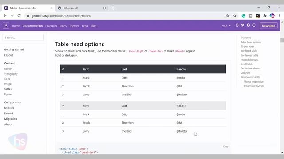Expand Getting started in the sidebar
This screenshot has width=284, height=159.
click(x=14, y=49)
